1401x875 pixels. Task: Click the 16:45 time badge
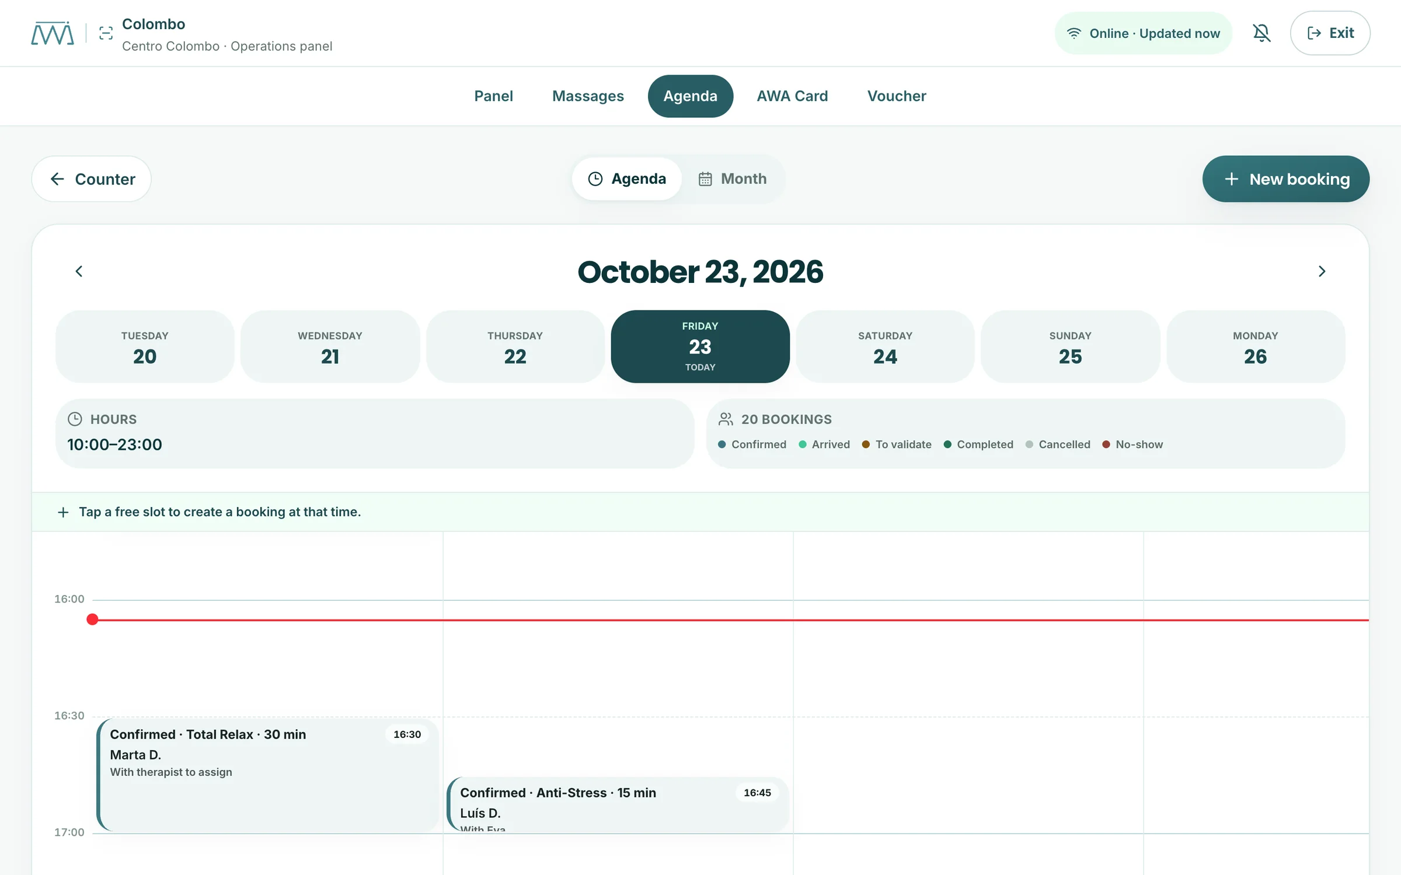[757, 793]
